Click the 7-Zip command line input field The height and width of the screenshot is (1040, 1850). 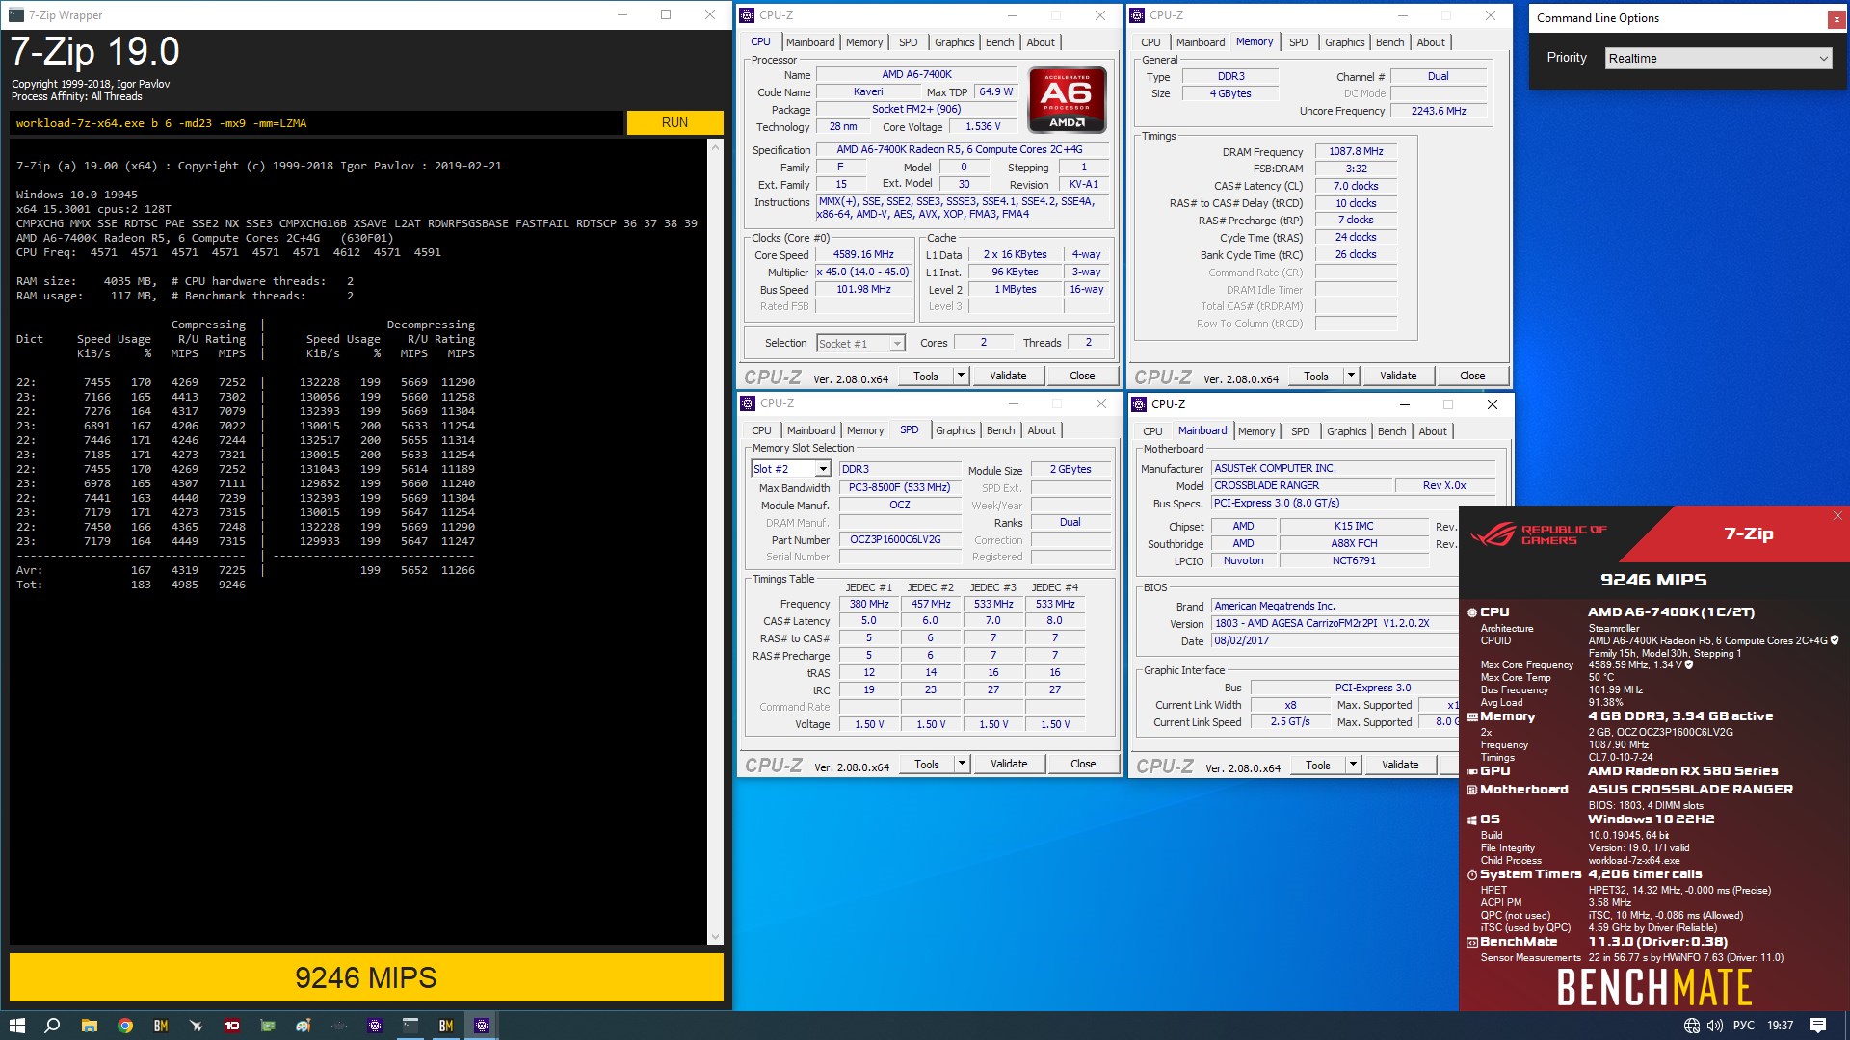316,123
